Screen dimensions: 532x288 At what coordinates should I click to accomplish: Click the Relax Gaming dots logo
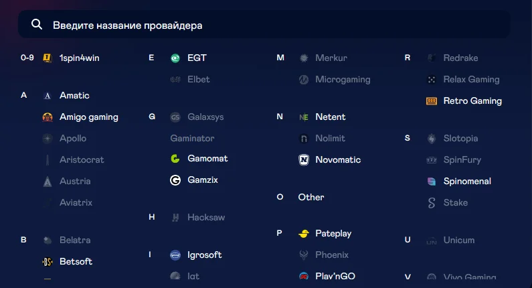(x=432, y=80)
